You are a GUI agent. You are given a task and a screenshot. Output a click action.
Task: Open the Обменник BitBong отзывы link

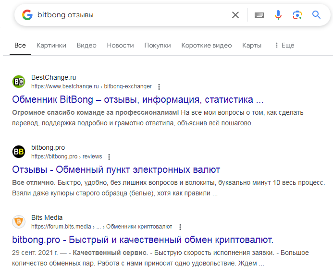coord(137,99)
